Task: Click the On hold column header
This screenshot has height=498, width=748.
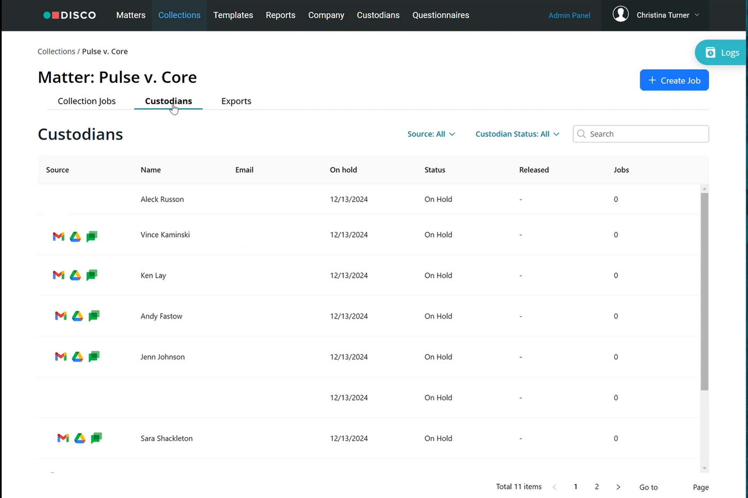Action: [343, 170]
